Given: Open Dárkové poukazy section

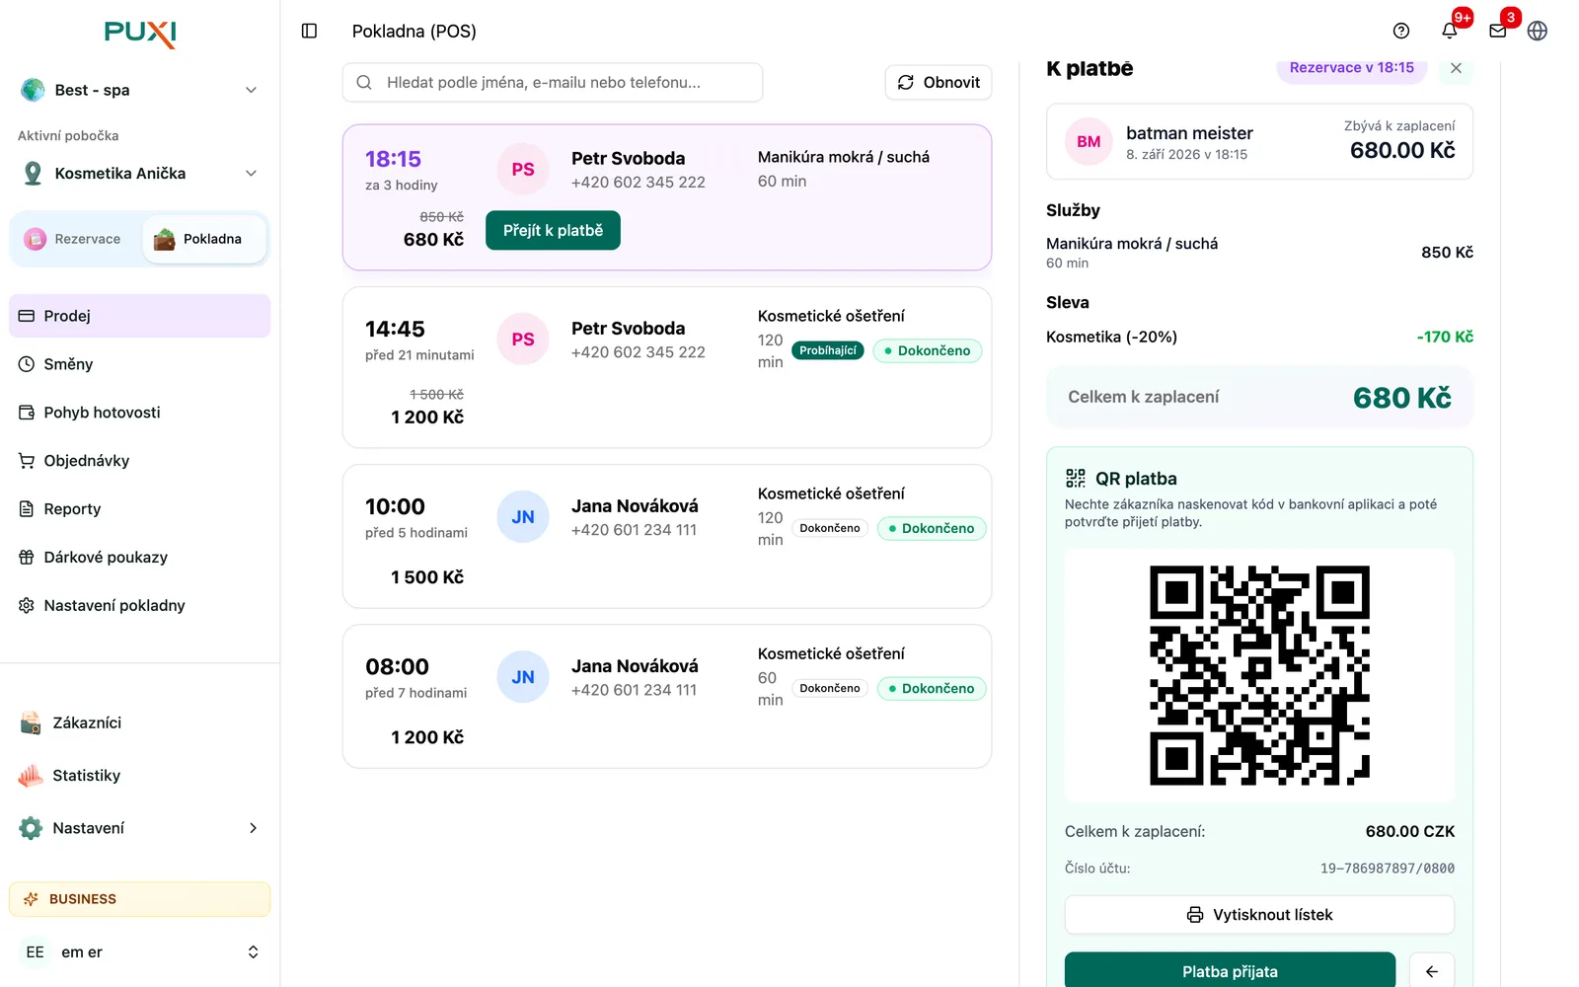Looking at the screenshot, I should pyautogui.click(x=139, y=558).
